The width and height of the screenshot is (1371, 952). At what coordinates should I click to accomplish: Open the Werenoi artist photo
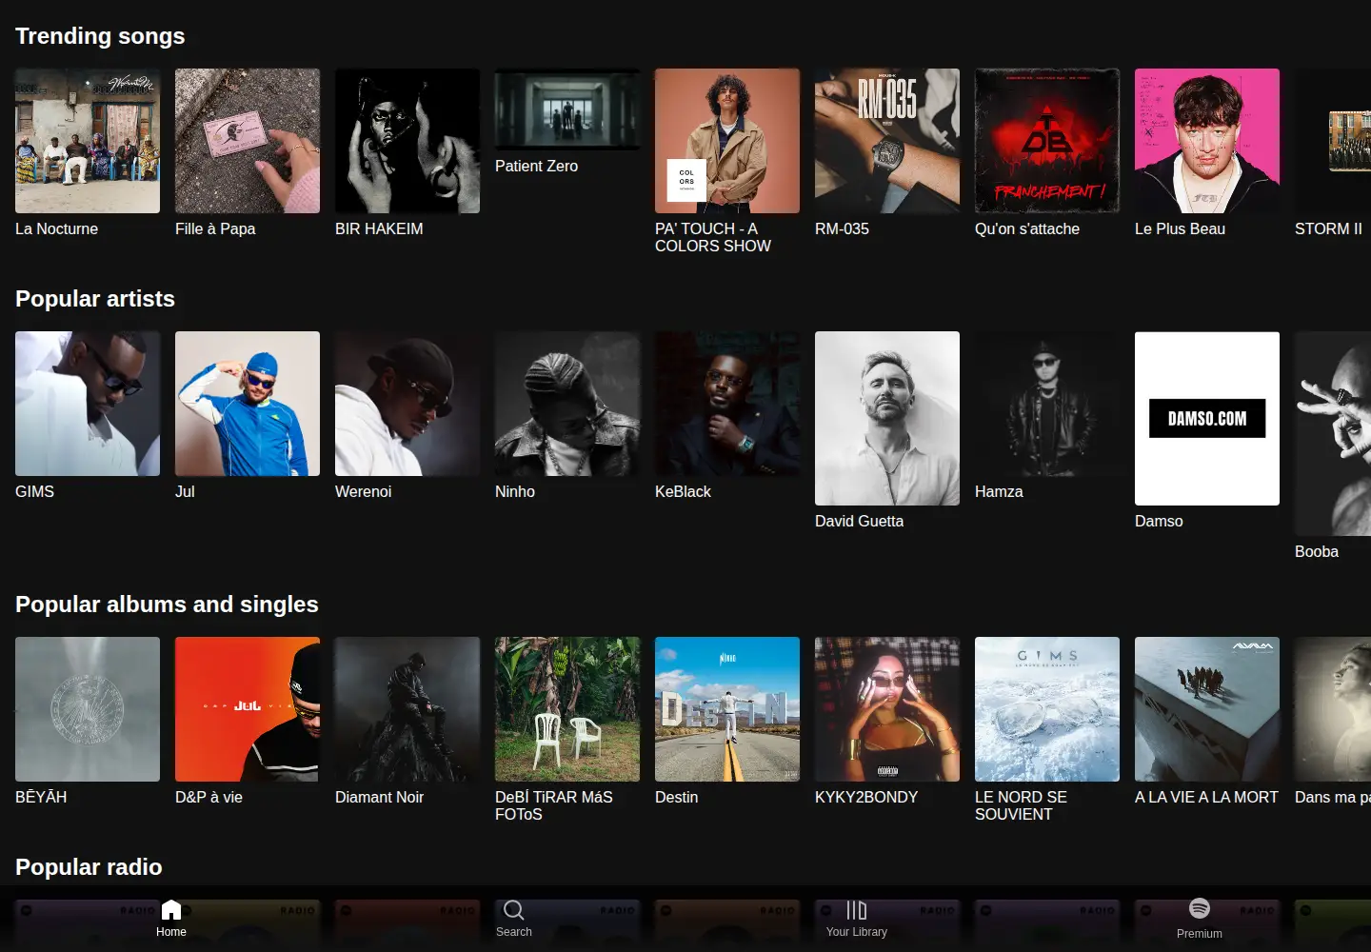point(407,404)
